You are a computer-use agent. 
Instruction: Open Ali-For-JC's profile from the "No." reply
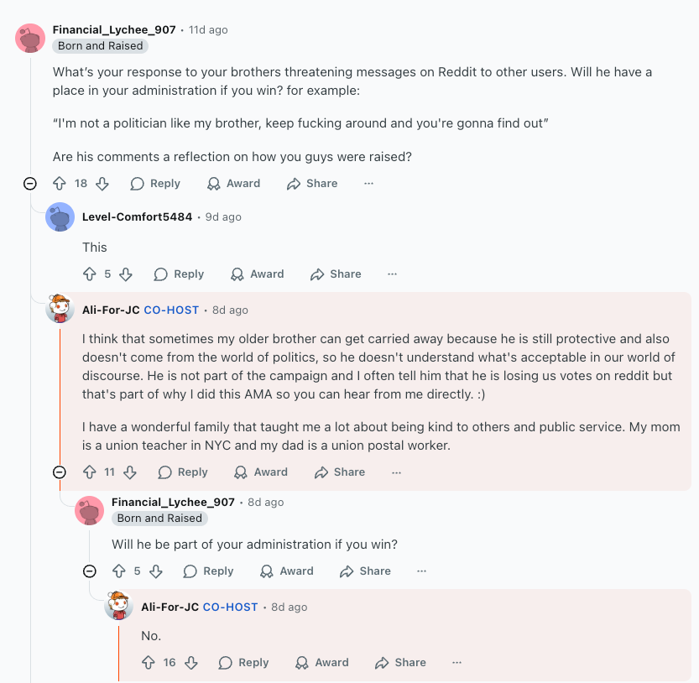170,607
